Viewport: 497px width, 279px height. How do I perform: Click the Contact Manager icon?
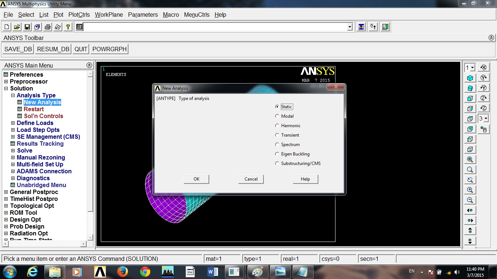pos(386,27)
